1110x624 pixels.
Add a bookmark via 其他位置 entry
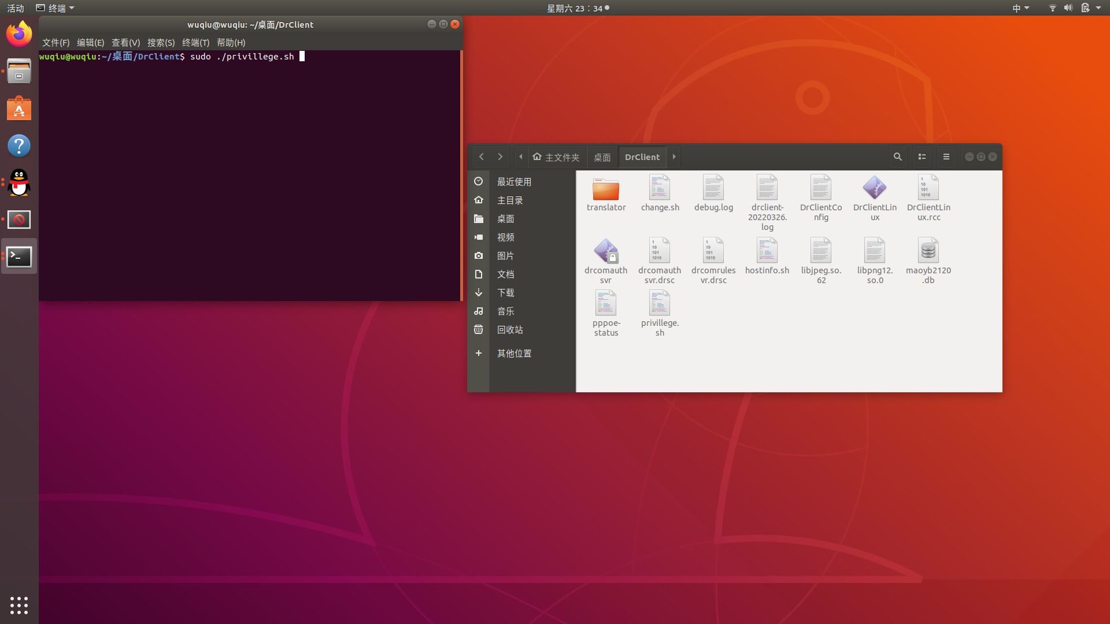[514, 353]
